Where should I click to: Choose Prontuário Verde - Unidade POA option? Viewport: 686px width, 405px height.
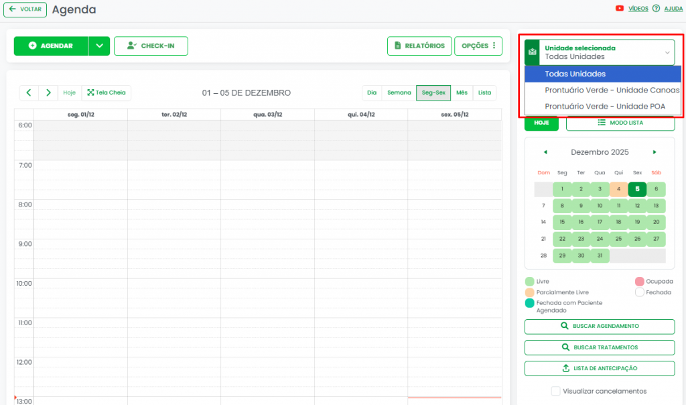click(x=604, y=106)
